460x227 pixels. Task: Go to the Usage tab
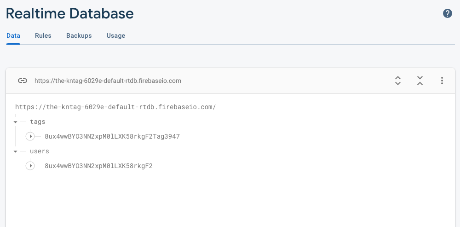click(116, 35)
